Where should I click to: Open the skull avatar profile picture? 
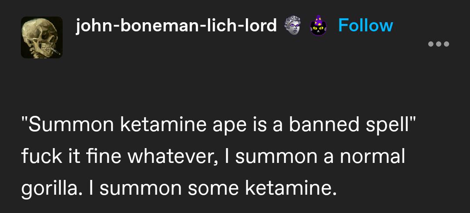pyautogui.click(x=42, y=37)
